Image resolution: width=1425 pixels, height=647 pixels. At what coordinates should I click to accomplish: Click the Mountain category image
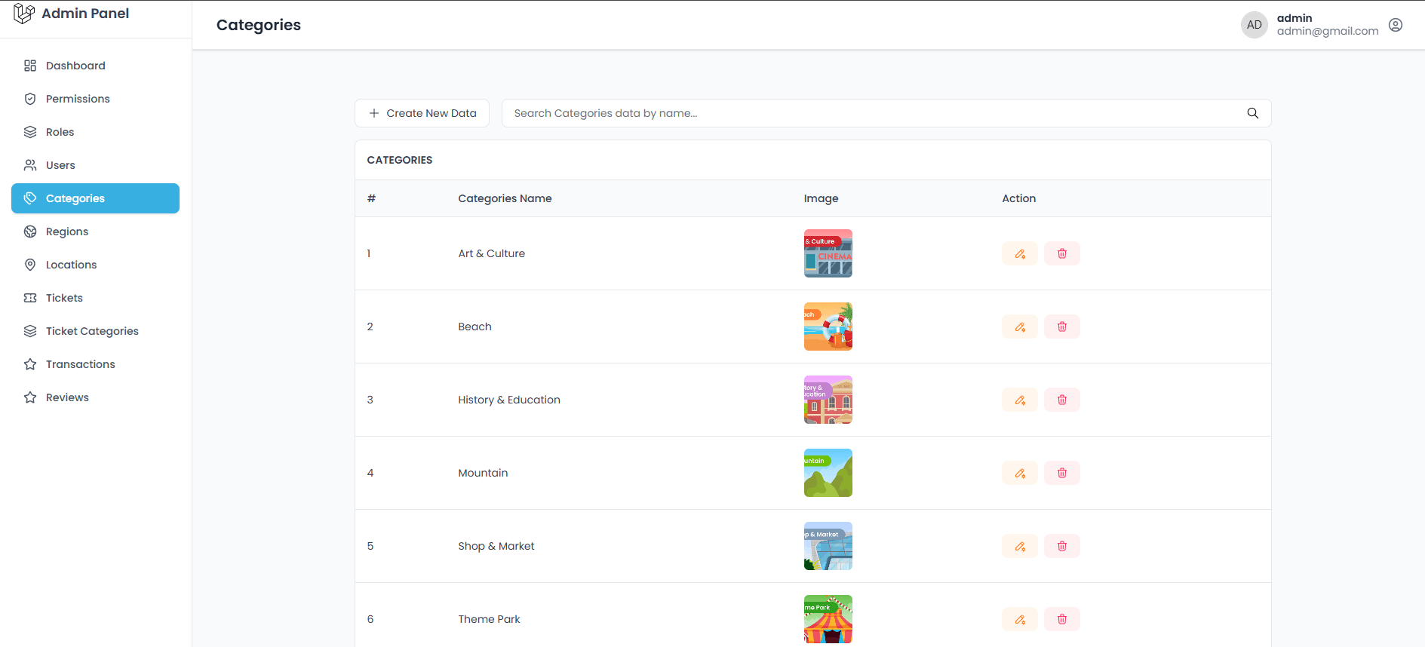[828, 473]
